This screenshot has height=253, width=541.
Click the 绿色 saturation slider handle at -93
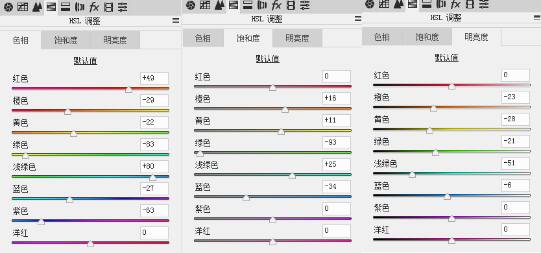[x=200, y=154]
